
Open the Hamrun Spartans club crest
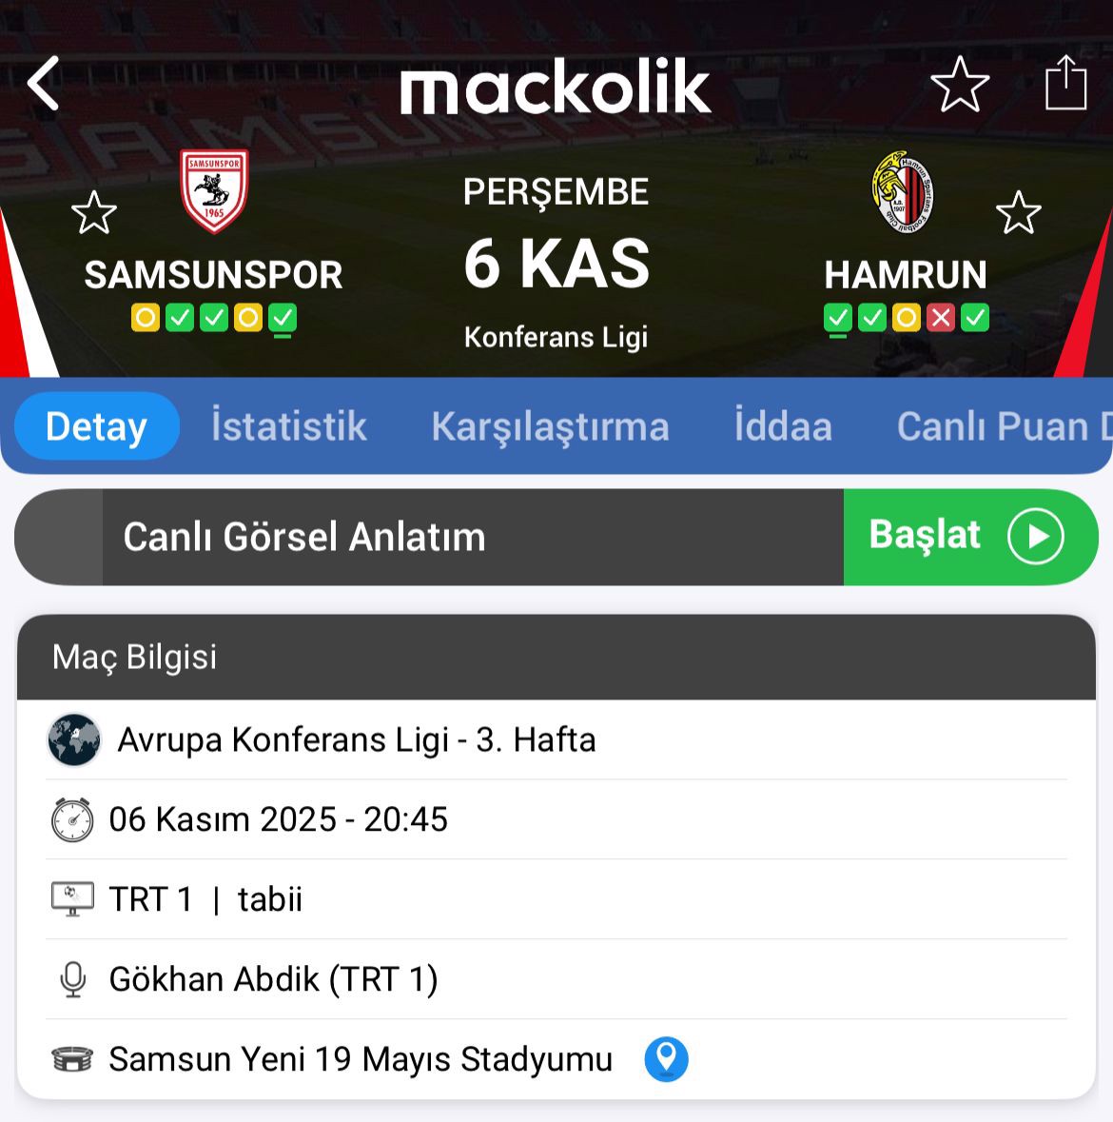click(903, 192)
